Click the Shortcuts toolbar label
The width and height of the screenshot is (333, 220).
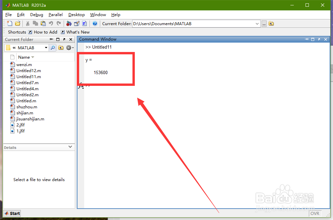[17, 32]
